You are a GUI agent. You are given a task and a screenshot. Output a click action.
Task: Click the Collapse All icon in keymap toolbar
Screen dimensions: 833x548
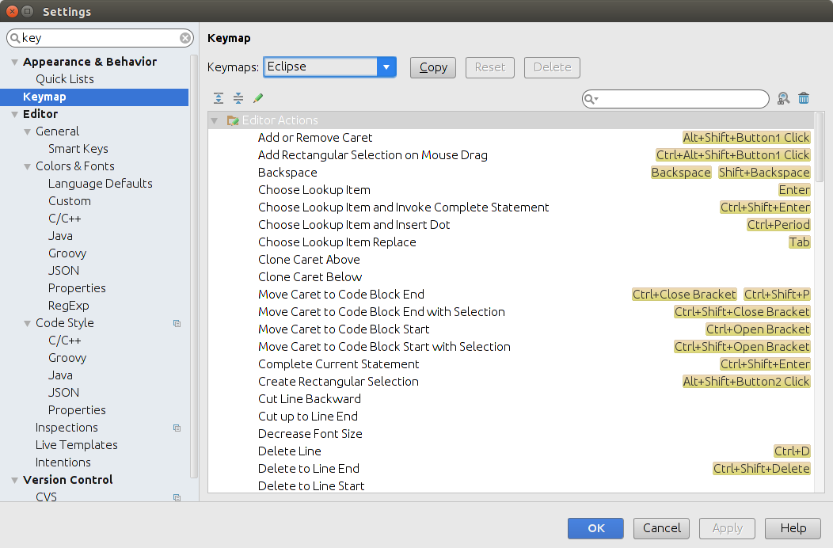[238, 97]
